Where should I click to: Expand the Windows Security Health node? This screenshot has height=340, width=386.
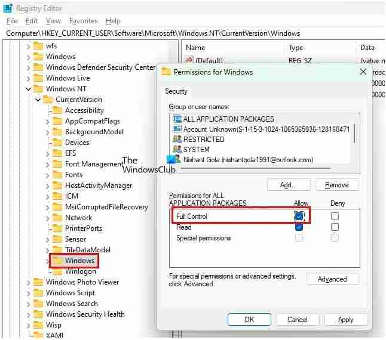(x=28, y=314)
